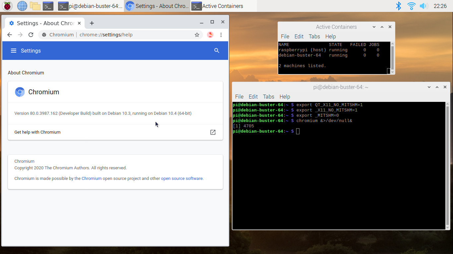Open Edit menu in pi@debian-buster-64 terminal
The height and width of the screenshot is (254, 453).
[253, 97]
